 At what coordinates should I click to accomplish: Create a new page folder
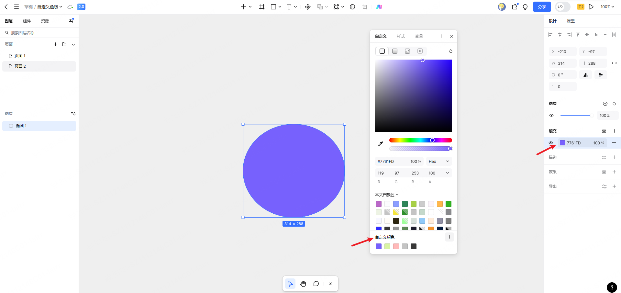[64, 44]
